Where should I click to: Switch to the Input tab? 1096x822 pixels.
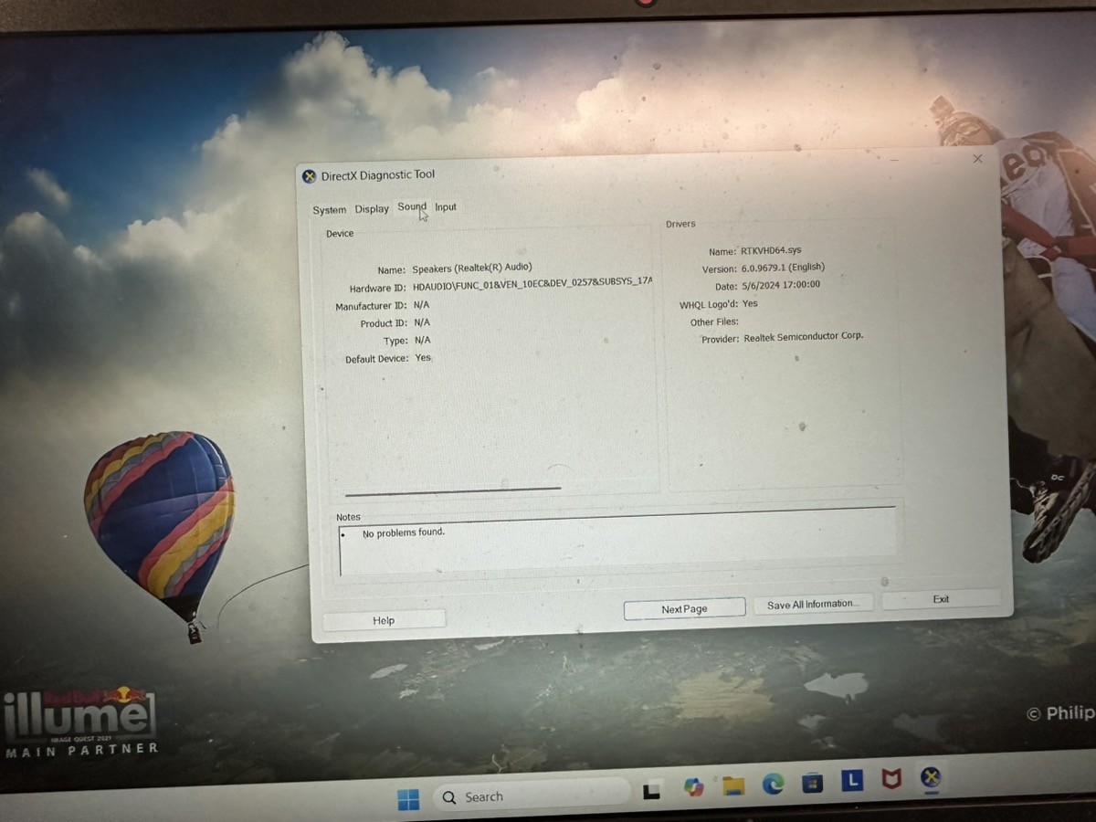click(x=446, y=207)
